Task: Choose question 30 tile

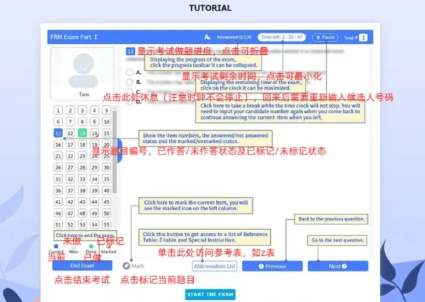Action: click(107, 168)
